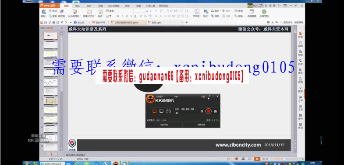Viewport: 344px width, 165px height.
Task: Switch to normal view in status bar
Action: (236, 158)
